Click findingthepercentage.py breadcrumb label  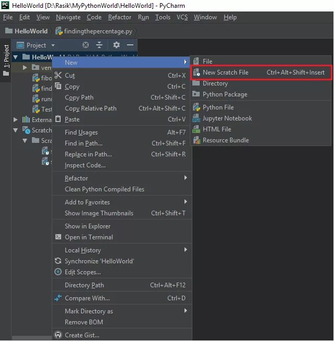pyautogui.click(x=98, y=31)
